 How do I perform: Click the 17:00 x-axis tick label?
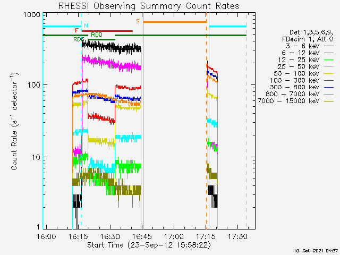pos(174,236)
